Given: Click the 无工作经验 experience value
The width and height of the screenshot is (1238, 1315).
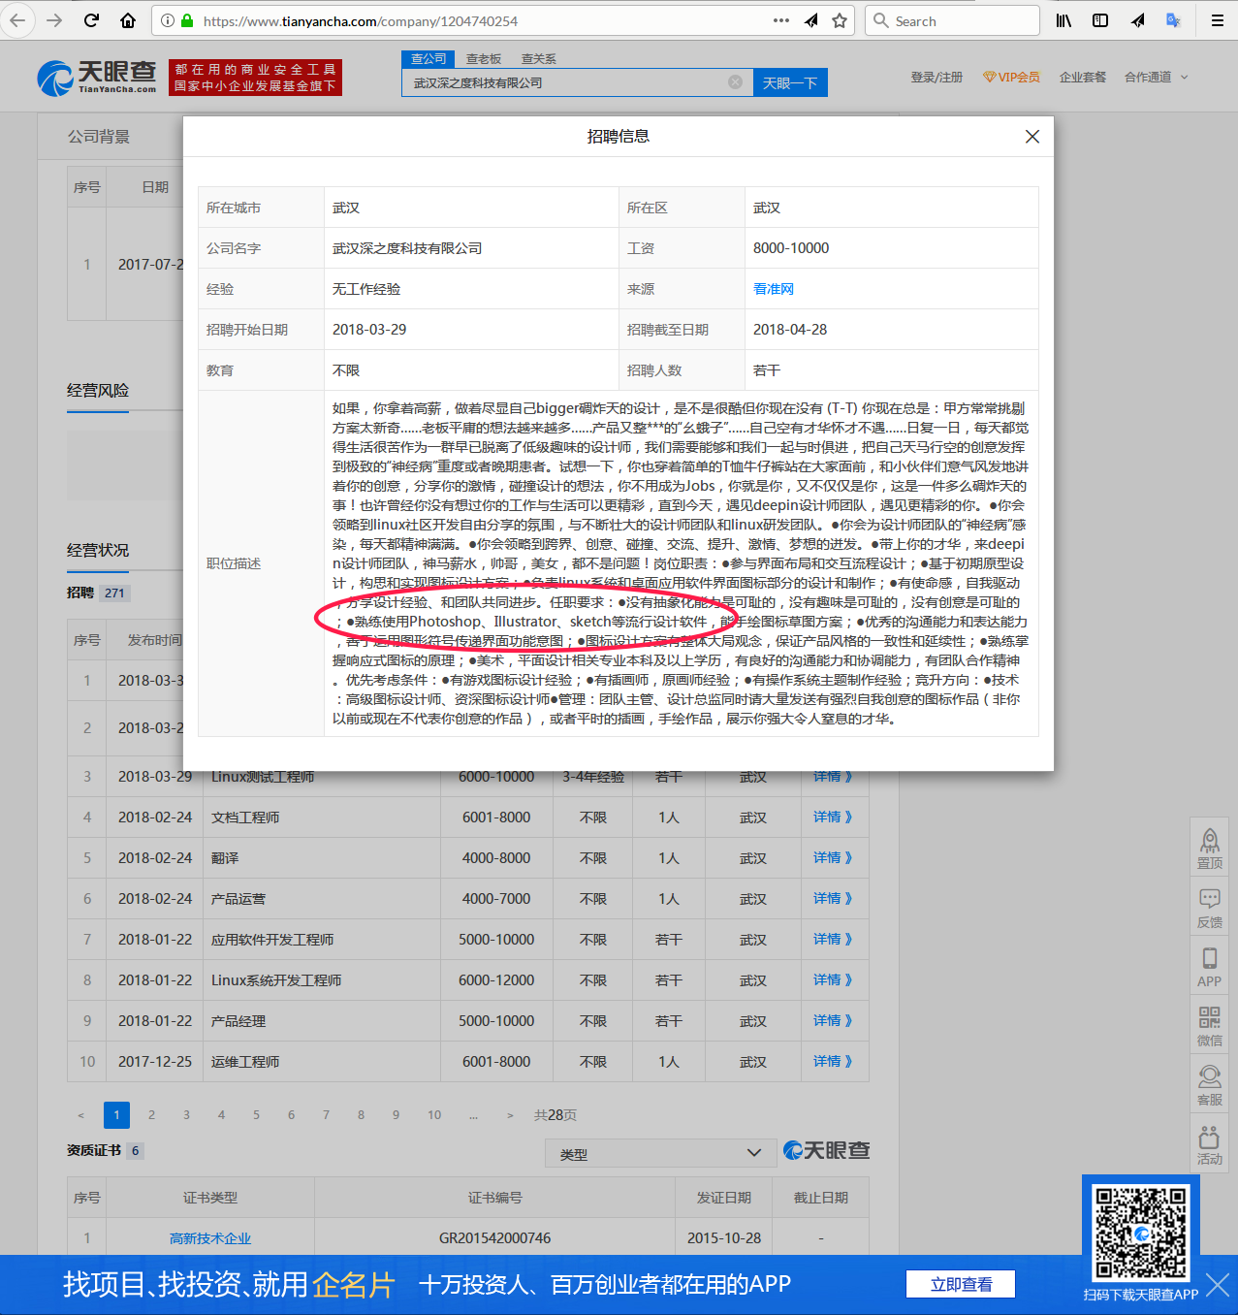Looking at the screenshot, I should [x=366, y=289].
